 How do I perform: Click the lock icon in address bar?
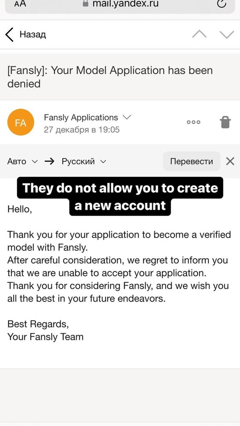pos(86,3)
